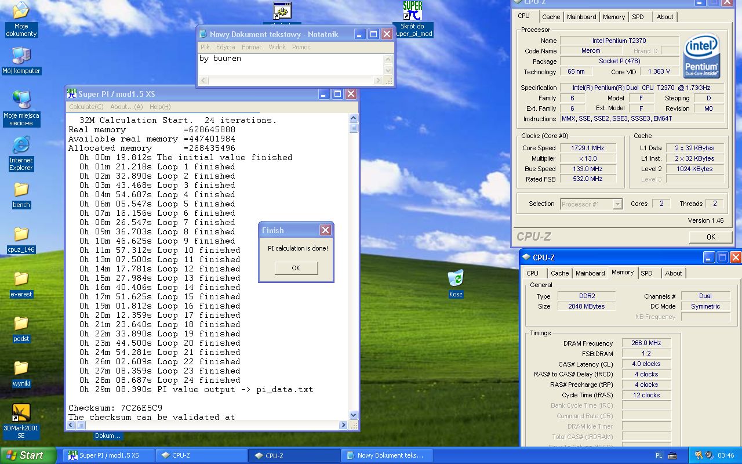Click OK in Finish dialog
This screenshot has width=742, height=464.
296,268
